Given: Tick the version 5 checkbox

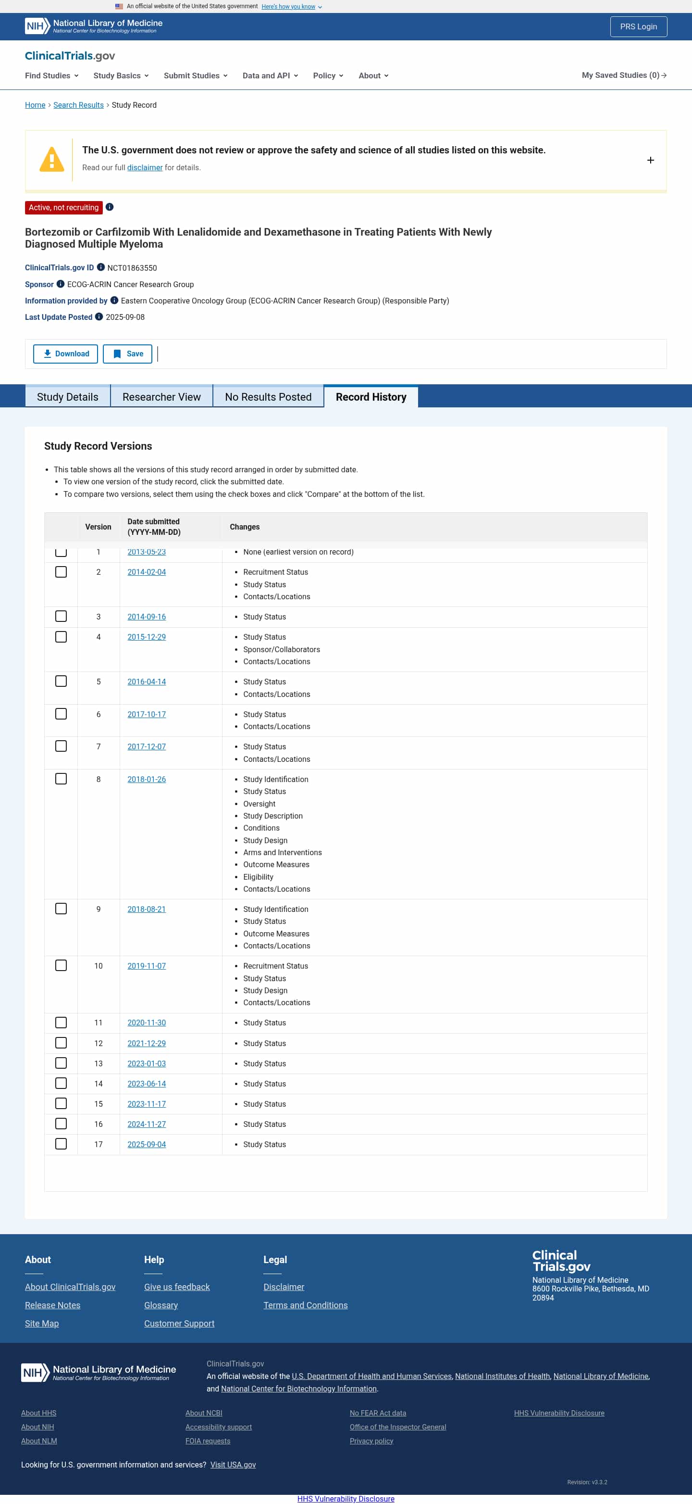Looking at the screenshot, I should pyautogui.click(x=61, y=682).
